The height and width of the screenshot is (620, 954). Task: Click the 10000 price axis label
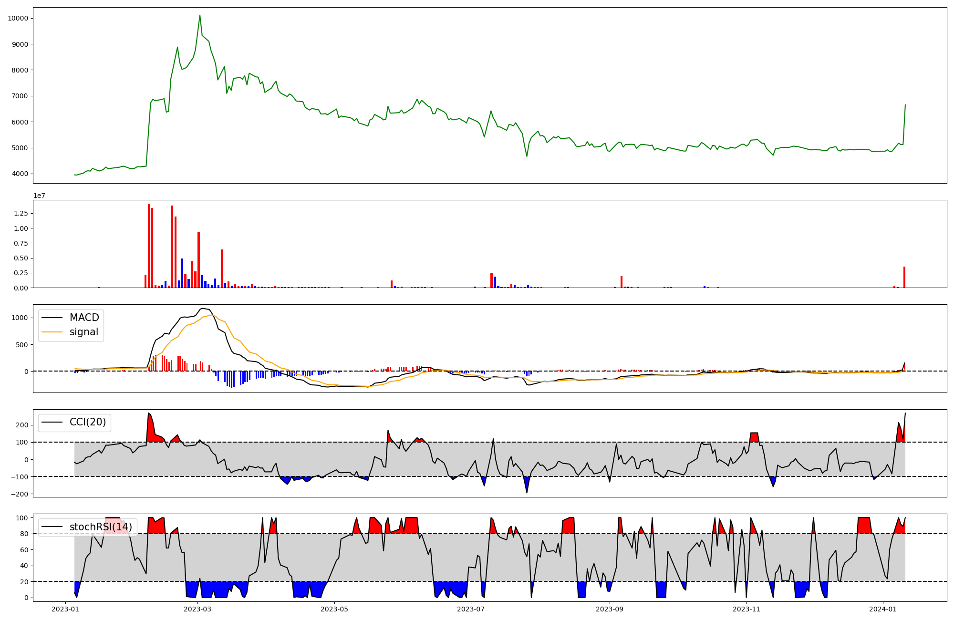18,18
